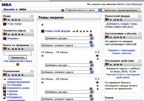Viewport: 144px width, 101px height.
Task: Click Закончить редактирование link in Управление
Action: [x=19, y=80]
